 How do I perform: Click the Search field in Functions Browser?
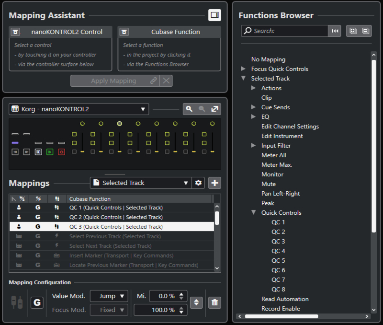[284, 31]
